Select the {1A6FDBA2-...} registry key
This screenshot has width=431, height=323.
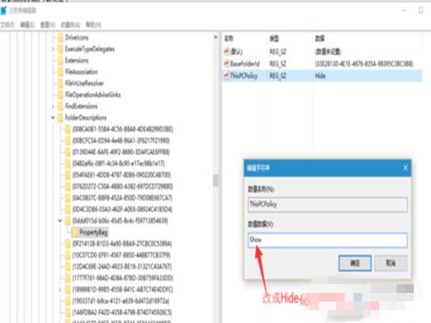[122, 313]
